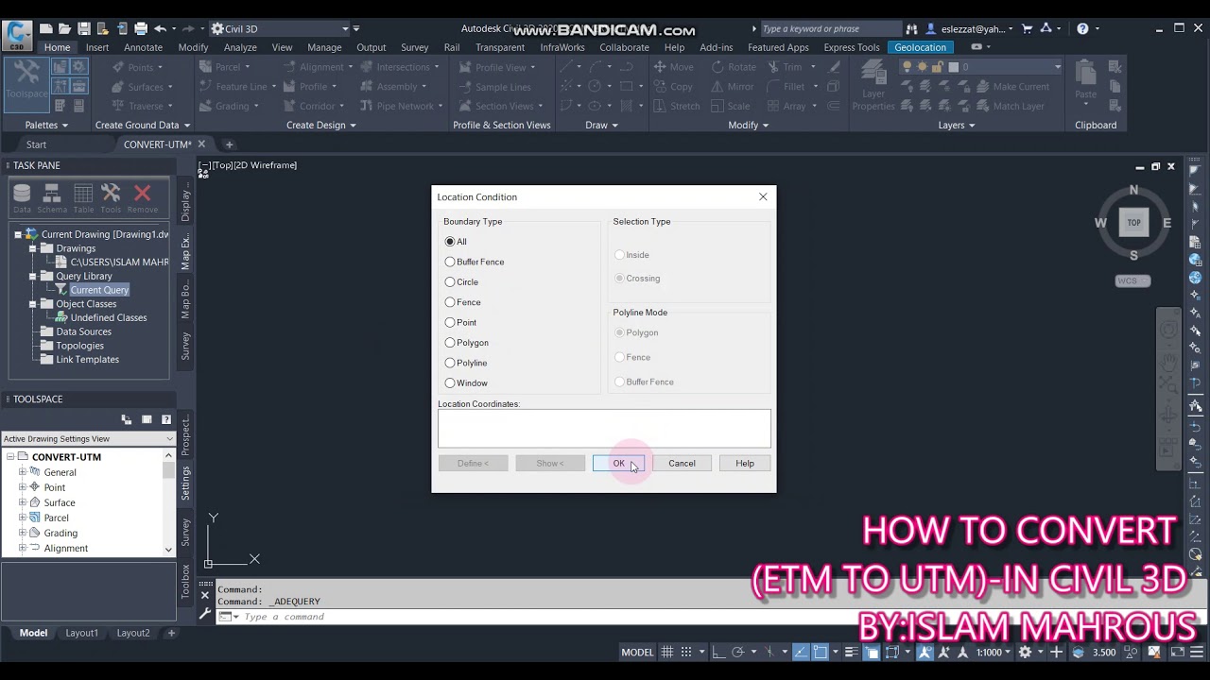Screen dimensions: 1210x680
Task: Toggle the MODEL space status button
Action: [637, 652]
